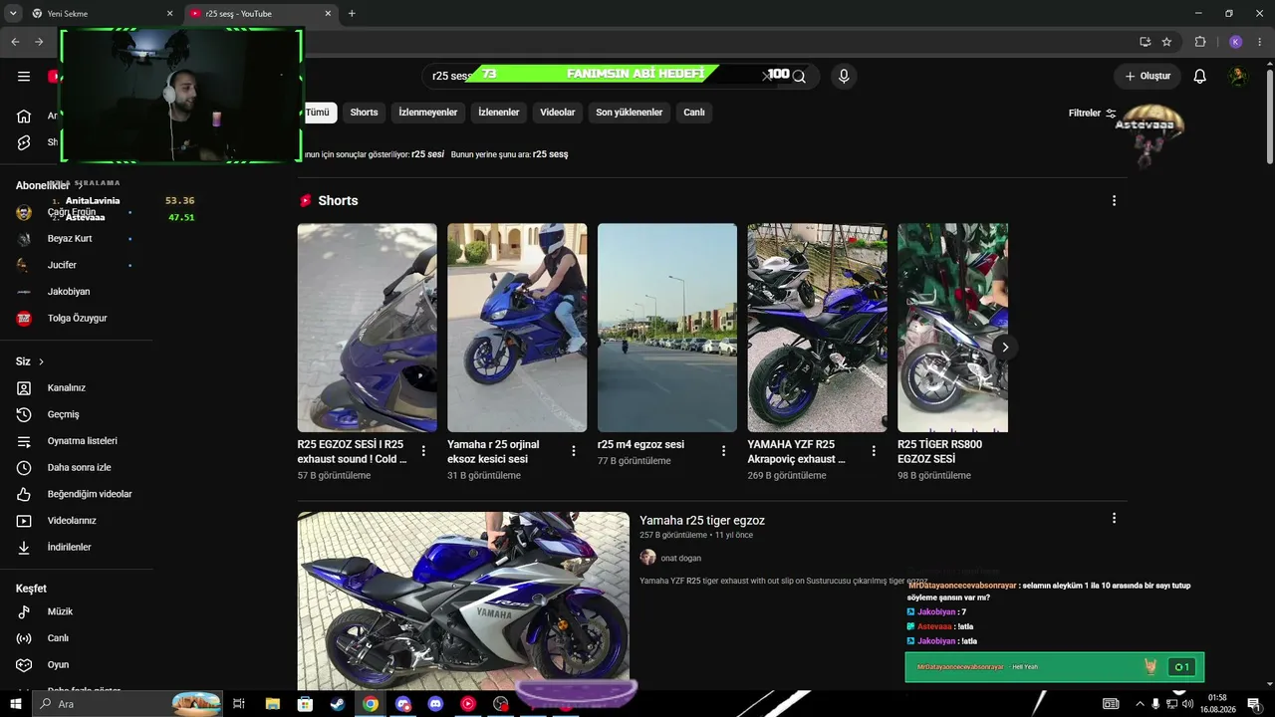
Task: Click the Oluştur create button
Action: (1147, 77)
